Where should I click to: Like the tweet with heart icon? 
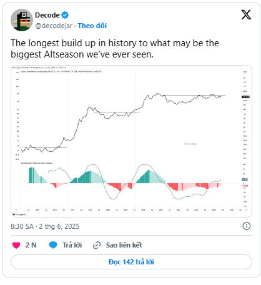tap(16, 245)
